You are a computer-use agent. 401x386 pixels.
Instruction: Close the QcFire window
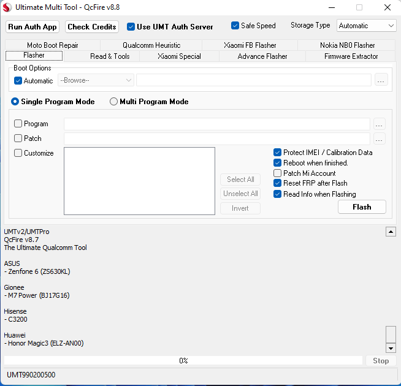pos(388,7)
